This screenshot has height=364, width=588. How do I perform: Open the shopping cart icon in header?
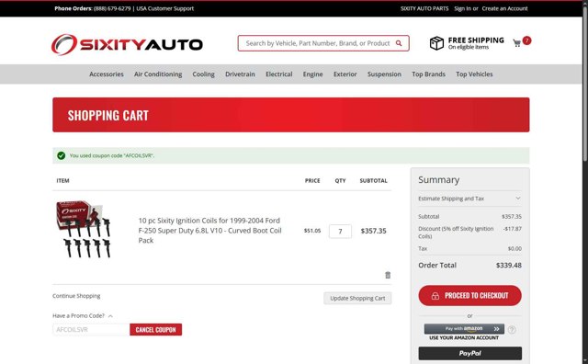(x=516, y=43)
